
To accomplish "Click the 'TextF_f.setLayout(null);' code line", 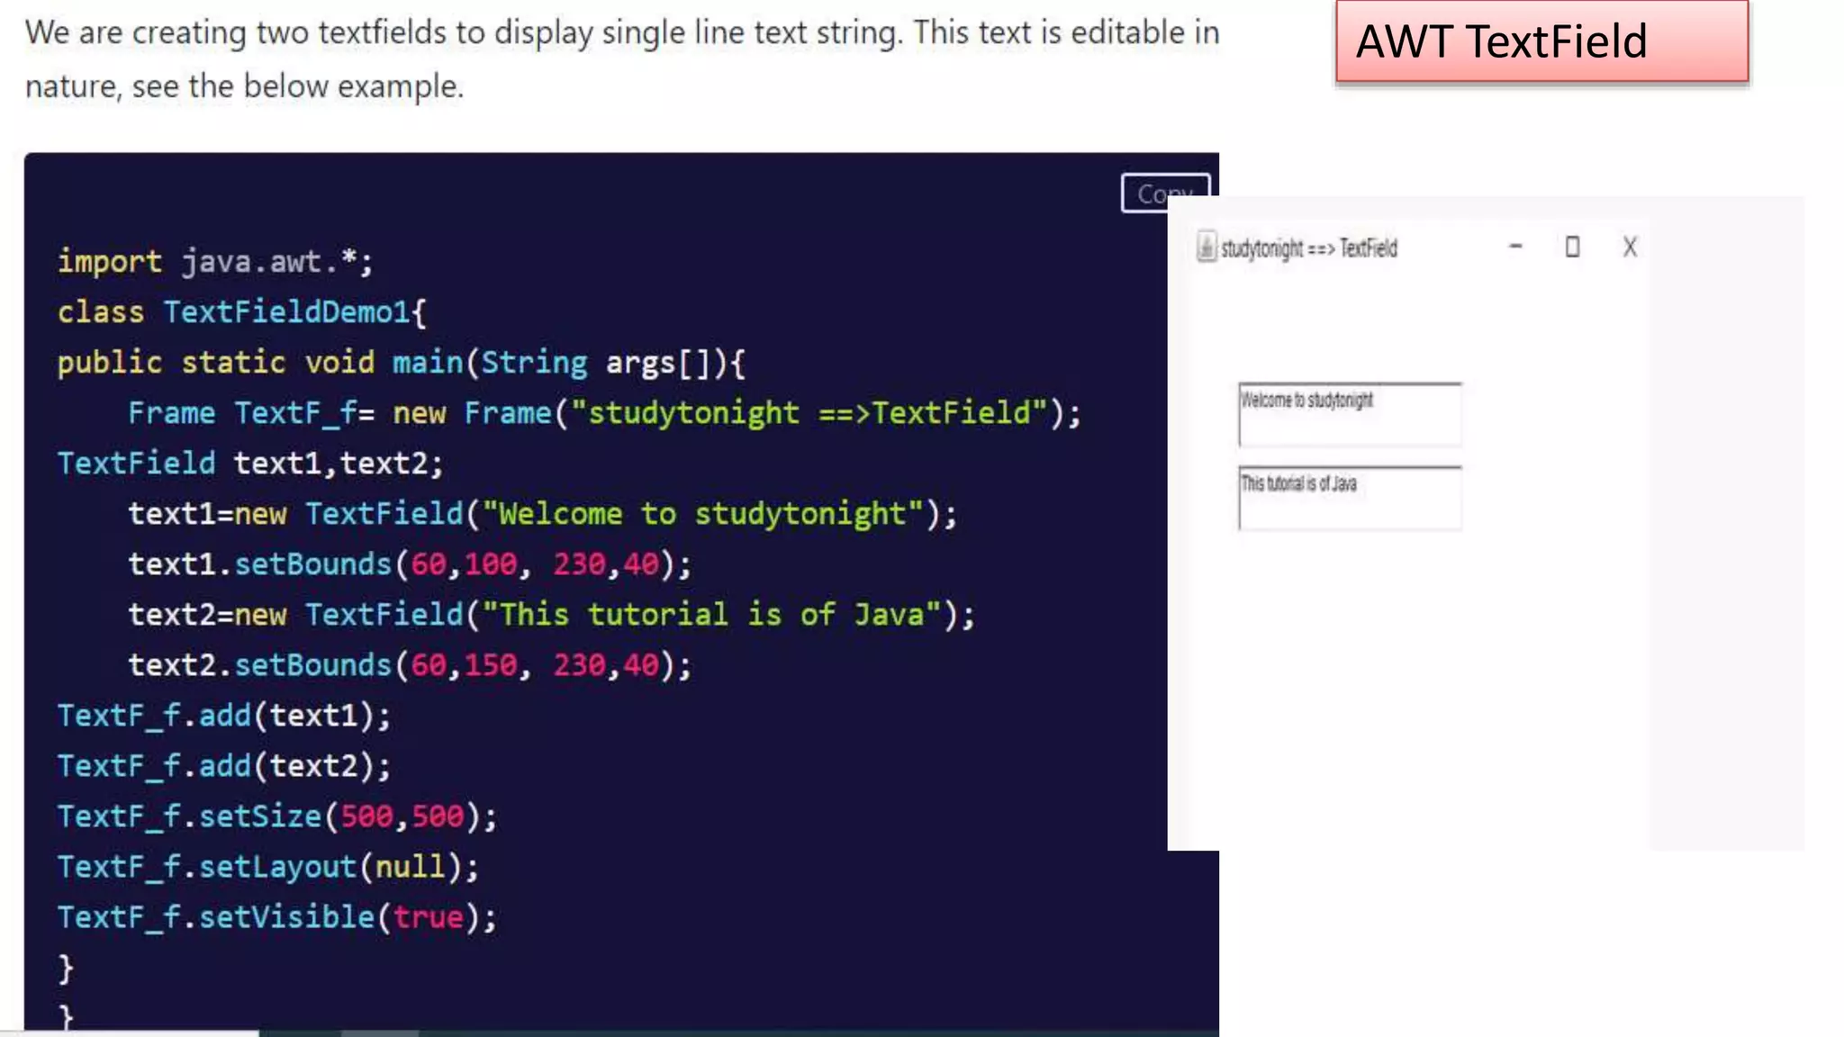I will pos(268,867).
